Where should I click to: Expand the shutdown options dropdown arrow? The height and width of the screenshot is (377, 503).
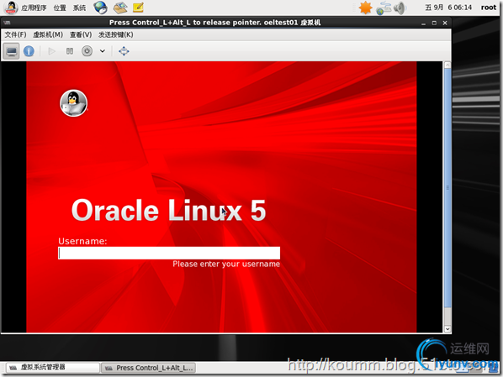pyautogui.click(x=103, y=51)
